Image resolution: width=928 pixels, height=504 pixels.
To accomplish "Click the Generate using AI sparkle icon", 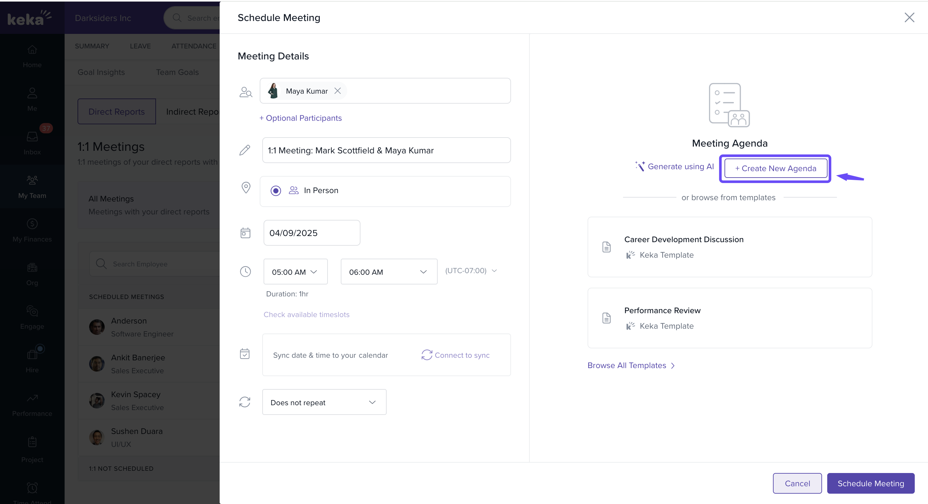I will 640,166.
